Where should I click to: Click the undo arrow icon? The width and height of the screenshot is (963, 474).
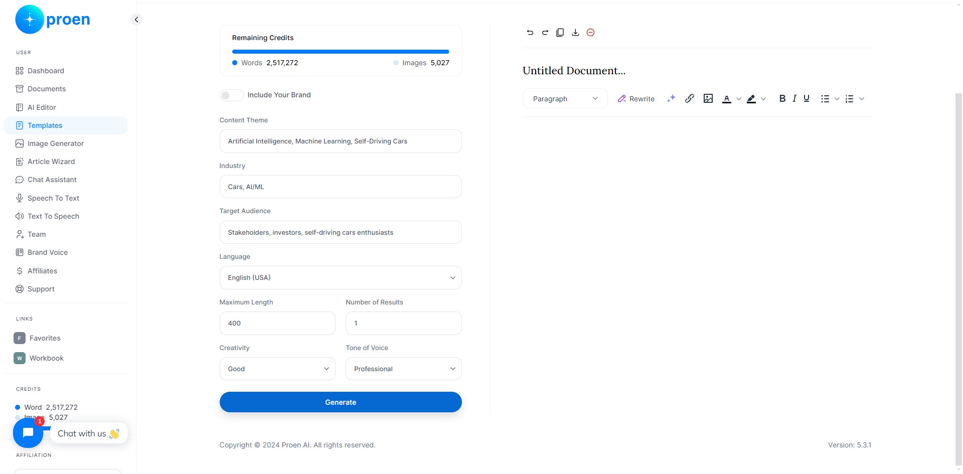pos(530,33)
